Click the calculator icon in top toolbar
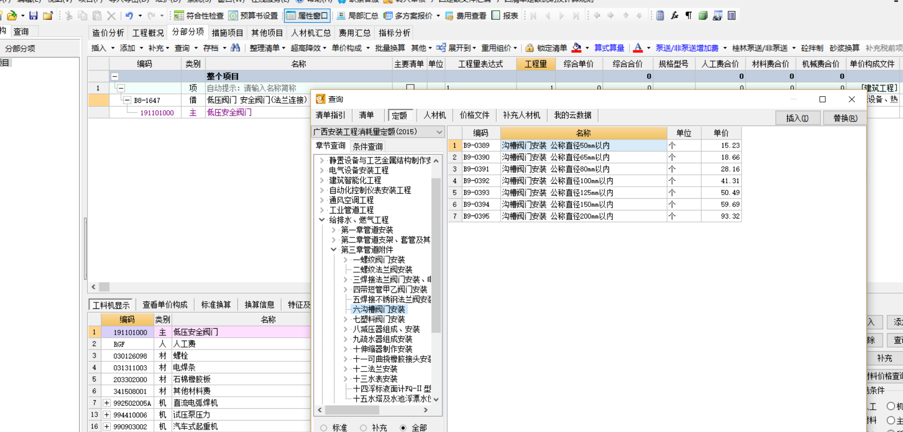 tap(660, 16)
